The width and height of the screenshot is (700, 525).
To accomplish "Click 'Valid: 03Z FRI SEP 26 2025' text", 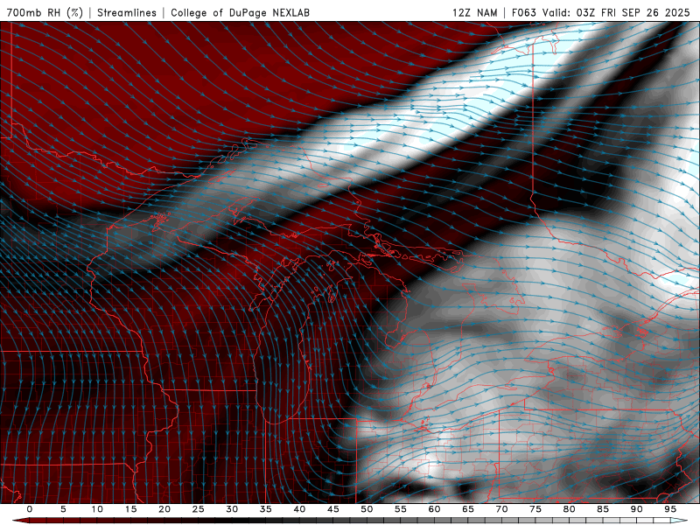I will click(x=617, y=12).
